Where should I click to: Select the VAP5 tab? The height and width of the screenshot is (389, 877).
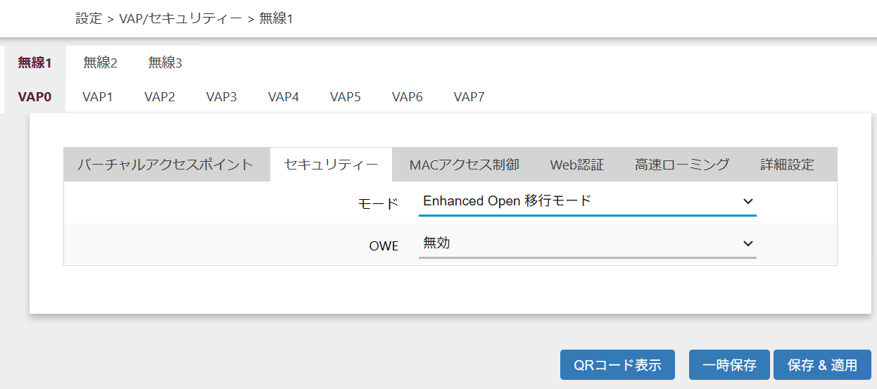point(346,96)
